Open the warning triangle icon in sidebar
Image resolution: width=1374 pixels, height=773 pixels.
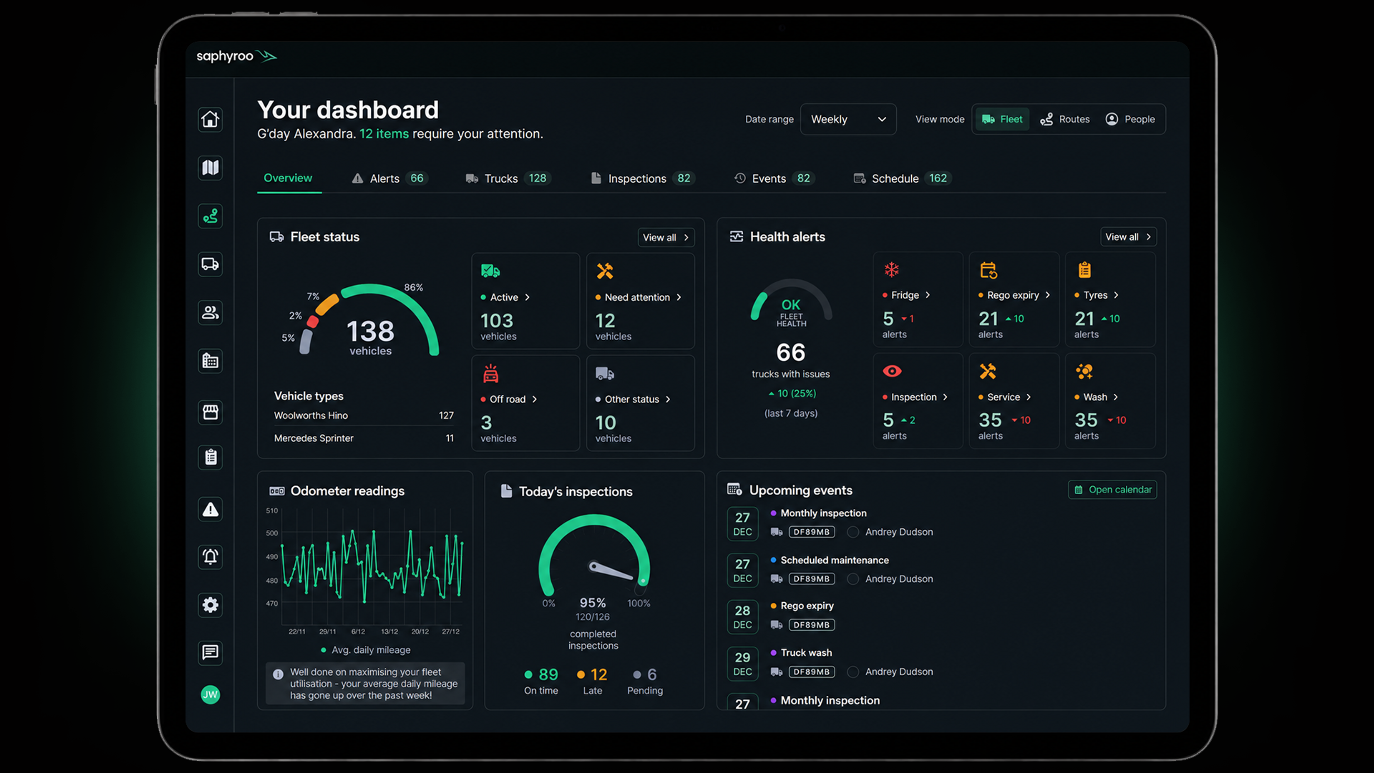coord(210,510)
